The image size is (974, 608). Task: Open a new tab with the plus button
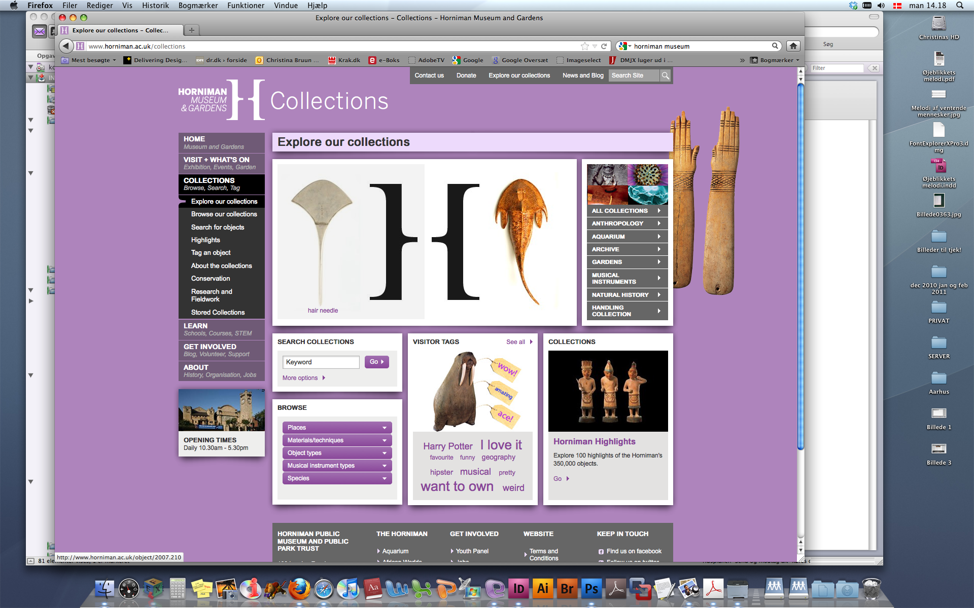pyautogui.click(x=192, y=30)
